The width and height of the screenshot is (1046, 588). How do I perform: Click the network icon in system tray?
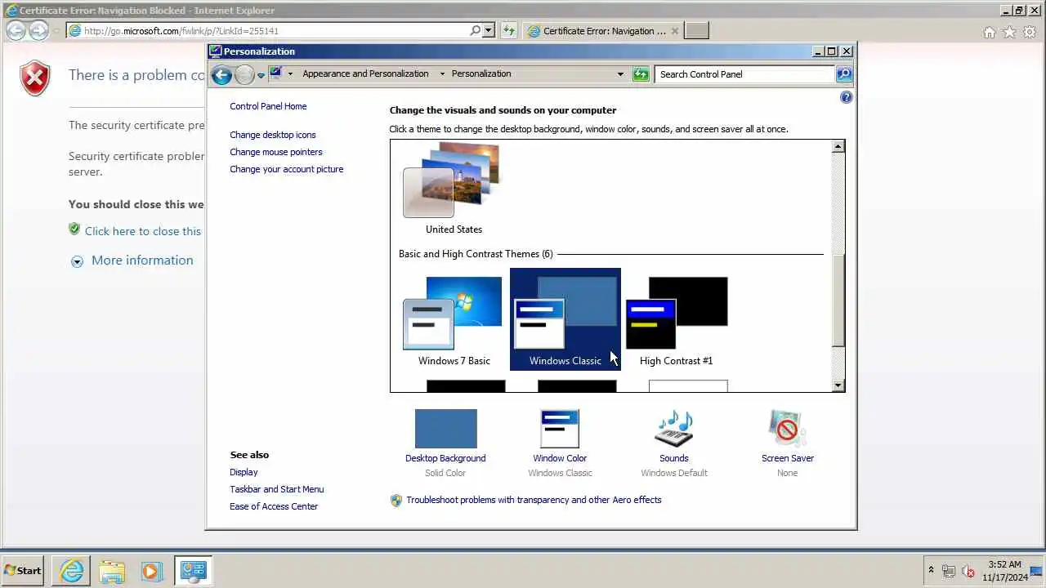[x=949, y=571]
